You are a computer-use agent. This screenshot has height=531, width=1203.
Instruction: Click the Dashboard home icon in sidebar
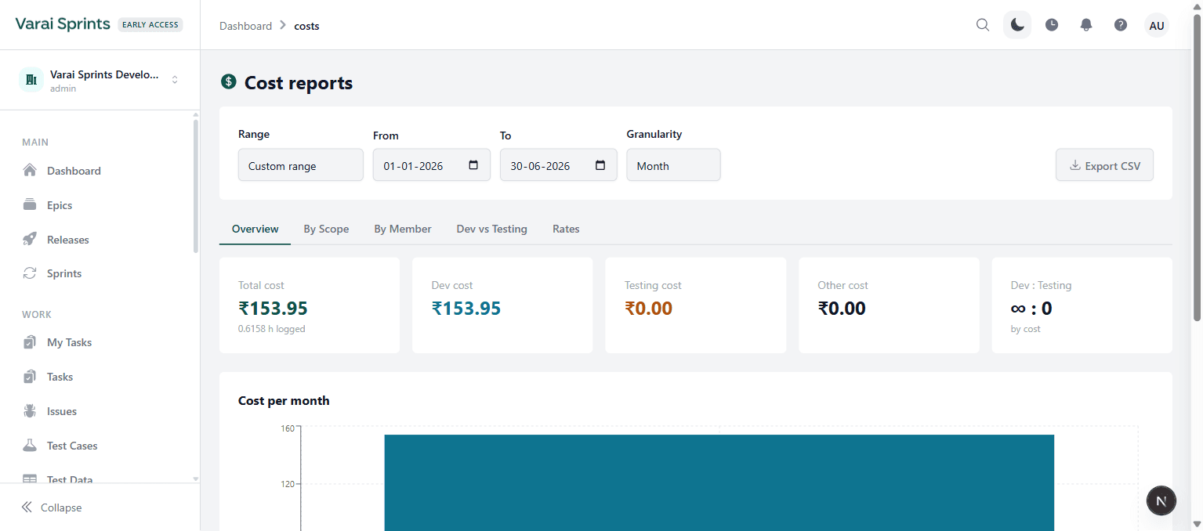30,171
